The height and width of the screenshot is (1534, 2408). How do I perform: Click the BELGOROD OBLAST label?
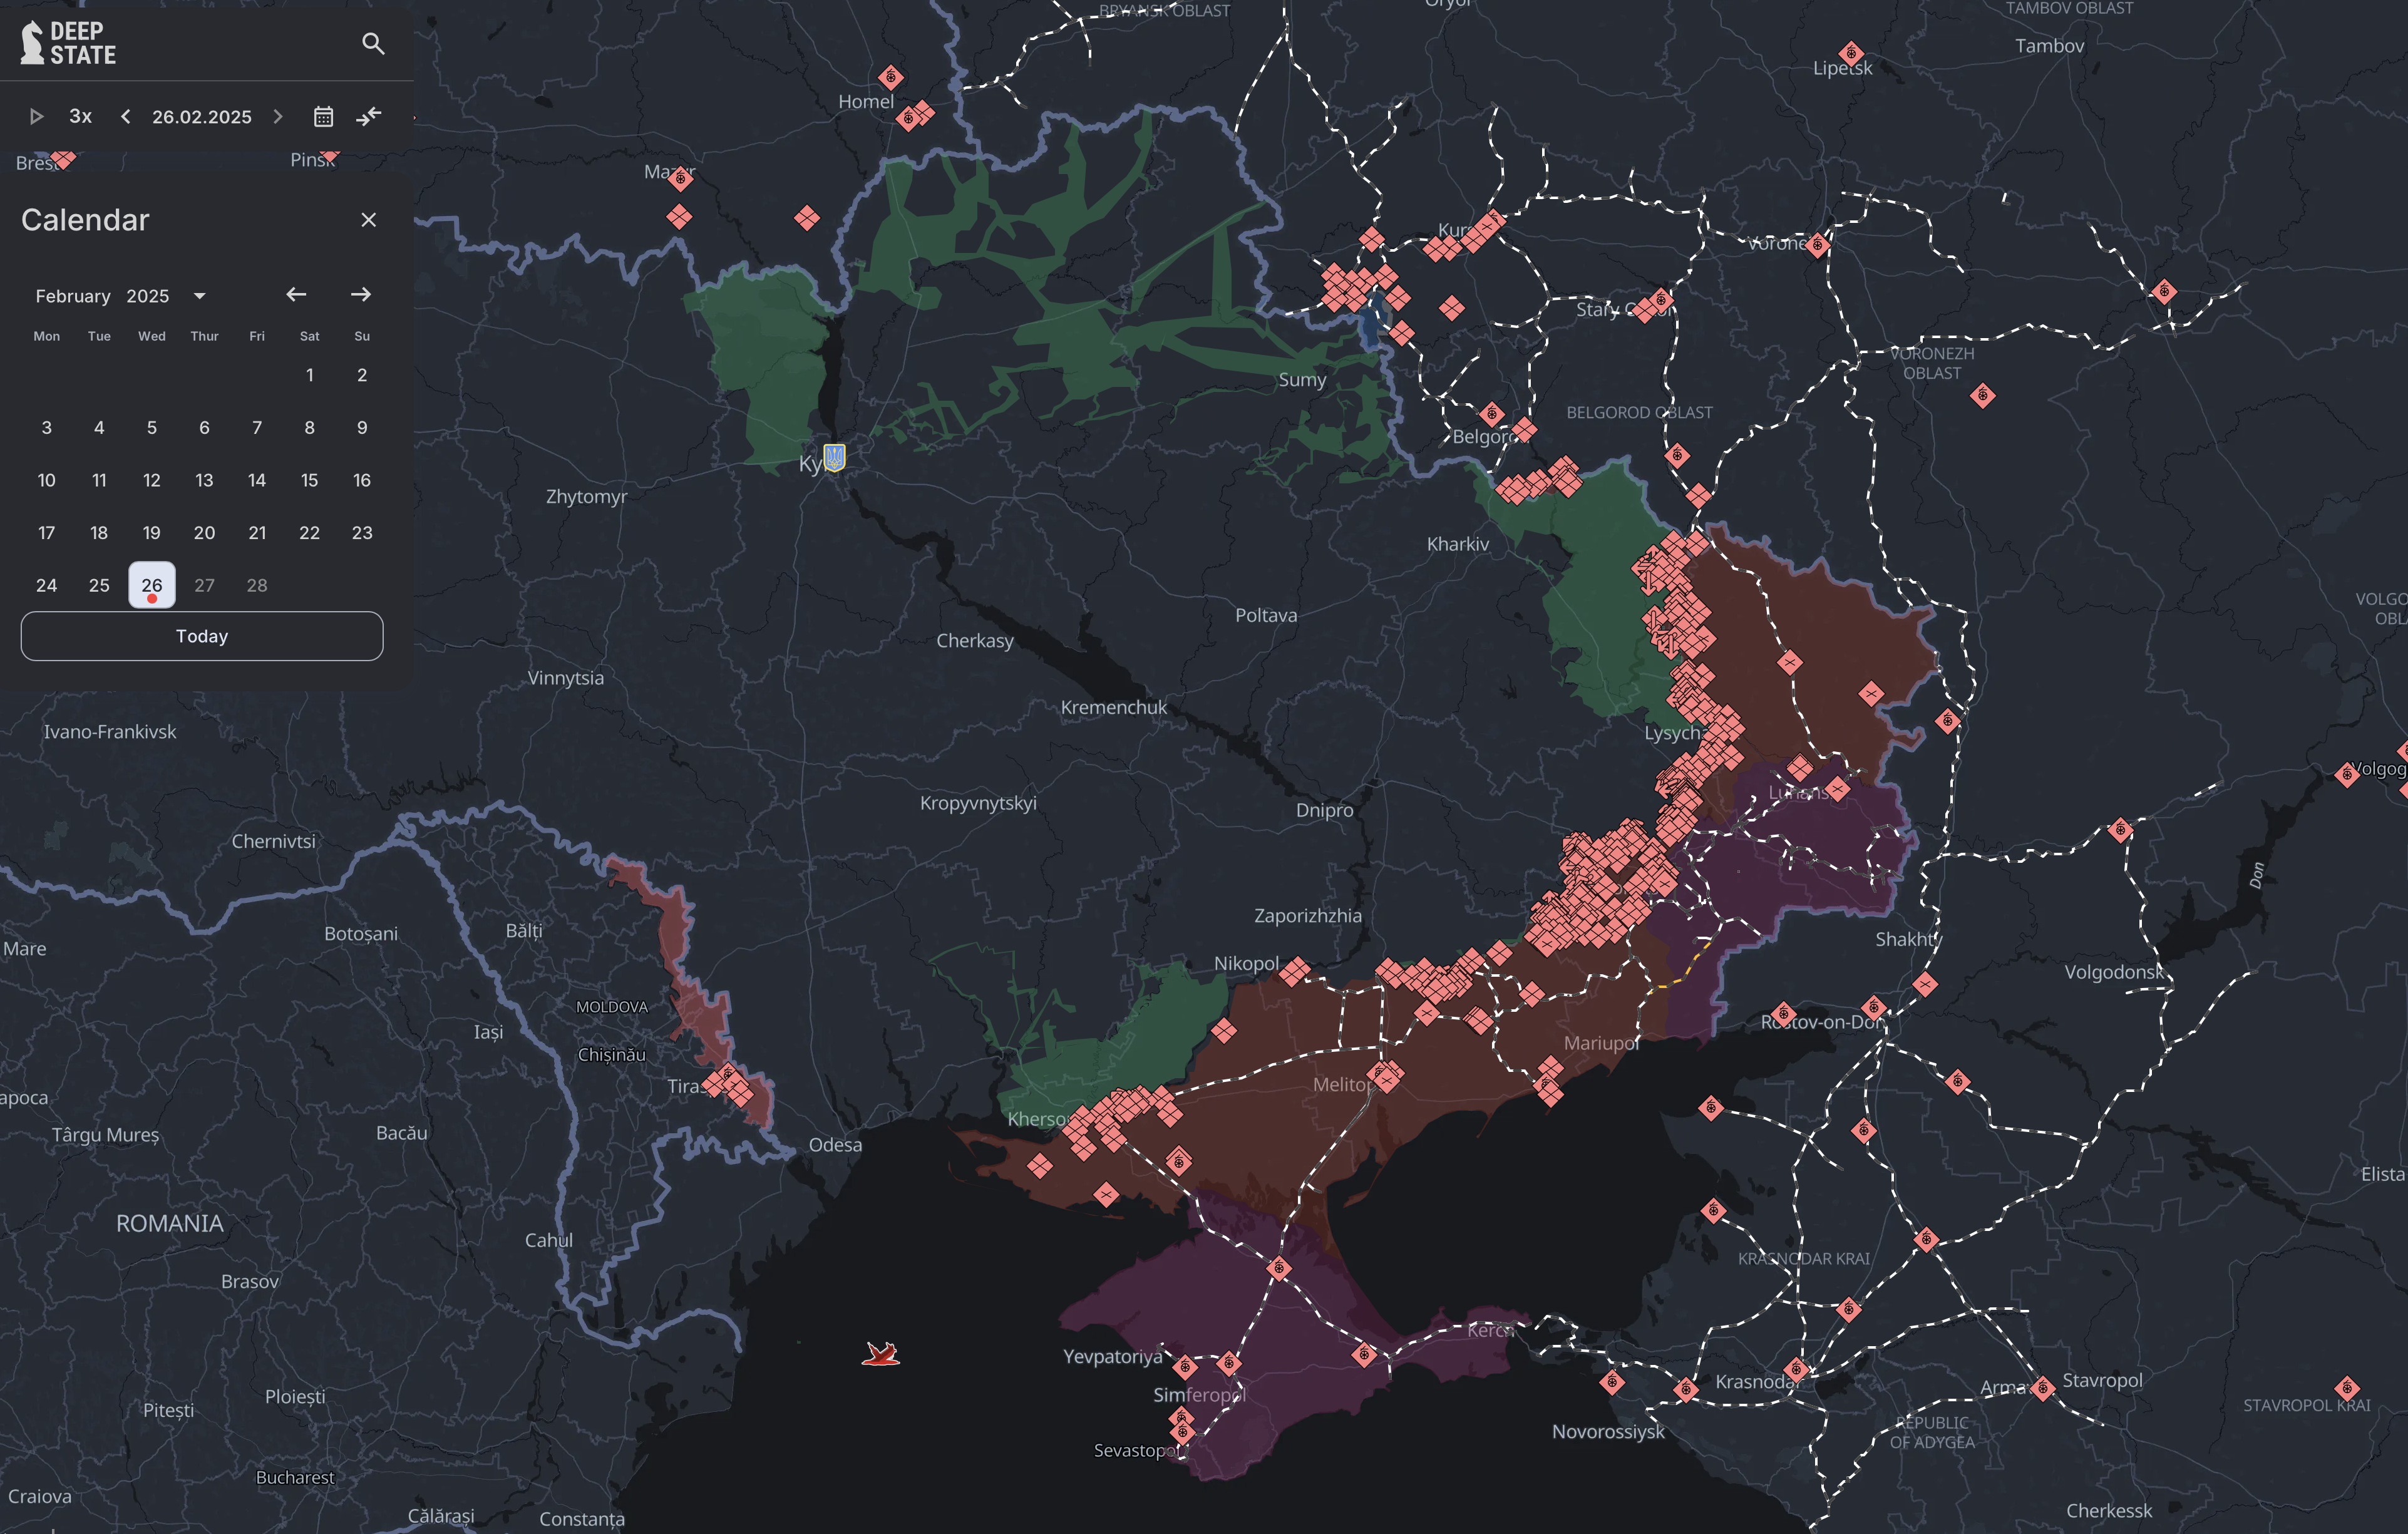[1639, 413]
